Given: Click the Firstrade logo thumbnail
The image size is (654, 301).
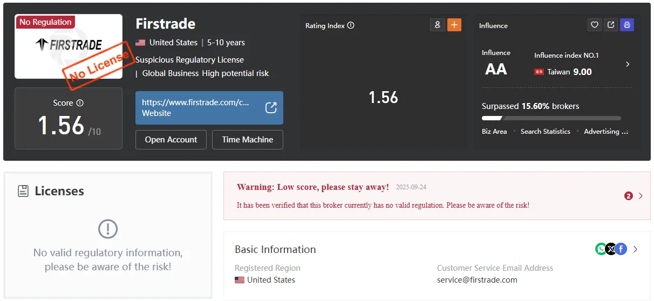Looking at the screenshot, I should click(x=69, y=46).
